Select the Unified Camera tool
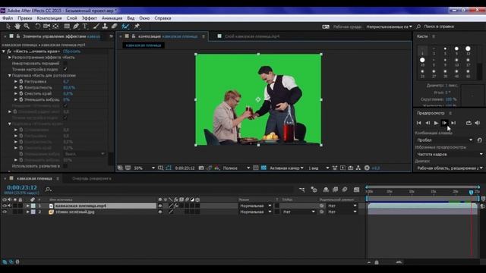 [46, 27]
